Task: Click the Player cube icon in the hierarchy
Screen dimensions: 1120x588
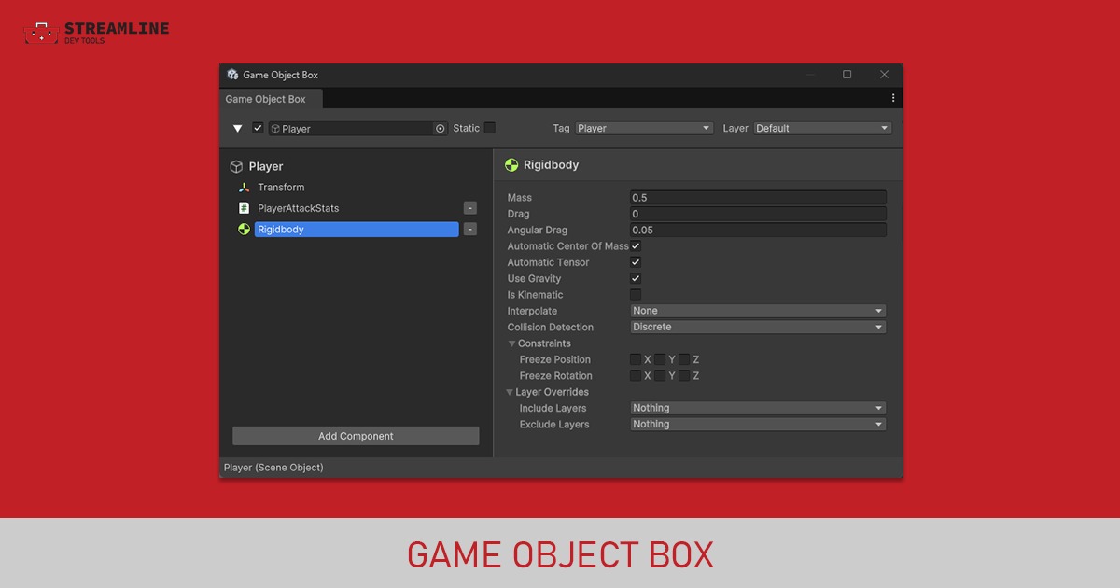Action: (235, 166)
